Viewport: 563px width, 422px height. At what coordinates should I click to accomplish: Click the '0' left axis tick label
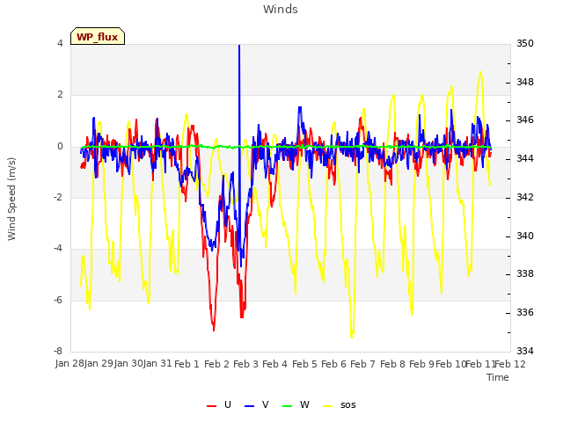click(x=60, y=147)
